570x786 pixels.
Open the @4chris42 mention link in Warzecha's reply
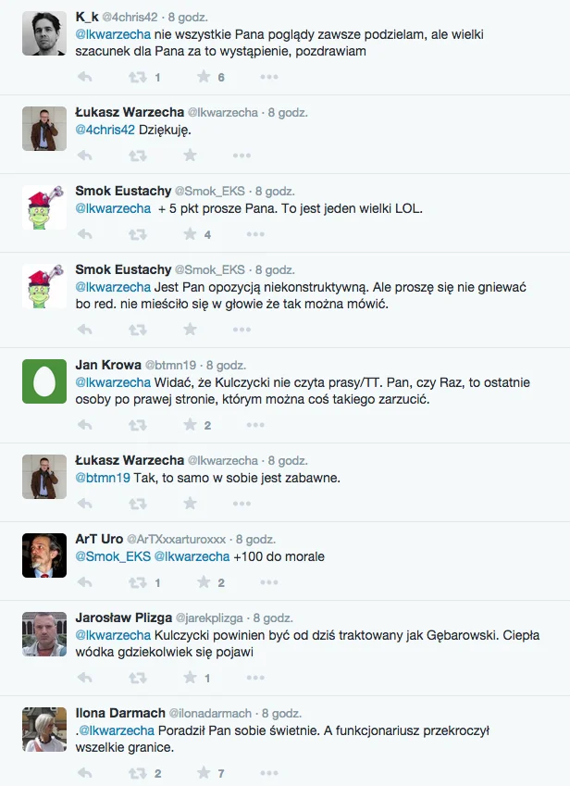(x=105, y=130)
